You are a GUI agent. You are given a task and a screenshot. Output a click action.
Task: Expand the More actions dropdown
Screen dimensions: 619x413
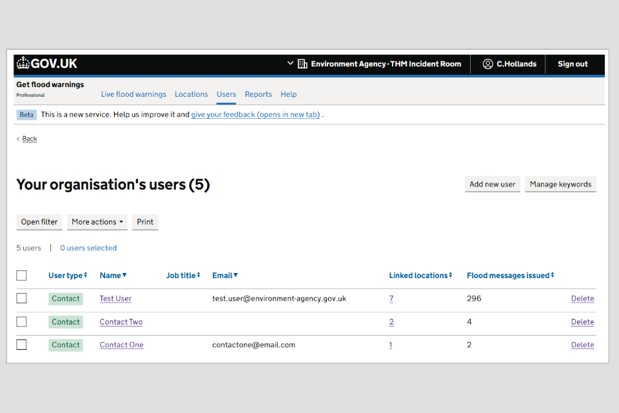pos(97,222)
